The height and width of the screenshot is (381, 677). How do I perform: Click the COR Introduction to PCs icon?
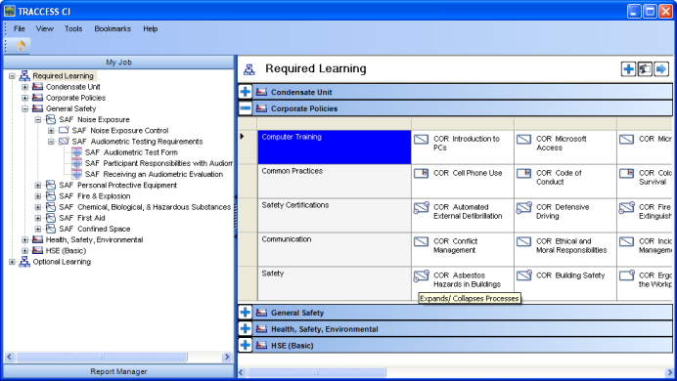(421, 139)
